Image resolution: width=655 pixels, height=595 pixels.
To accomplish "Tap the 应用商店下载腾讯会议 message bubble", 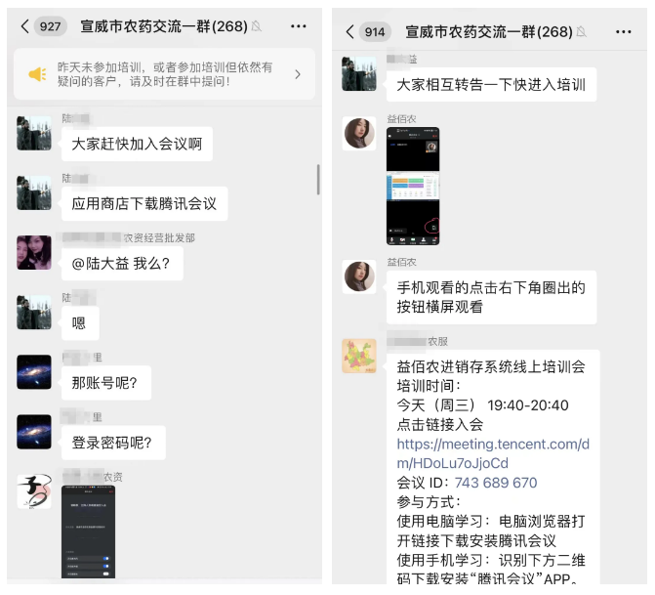I will pyautogui.click(x=144, y=203).
